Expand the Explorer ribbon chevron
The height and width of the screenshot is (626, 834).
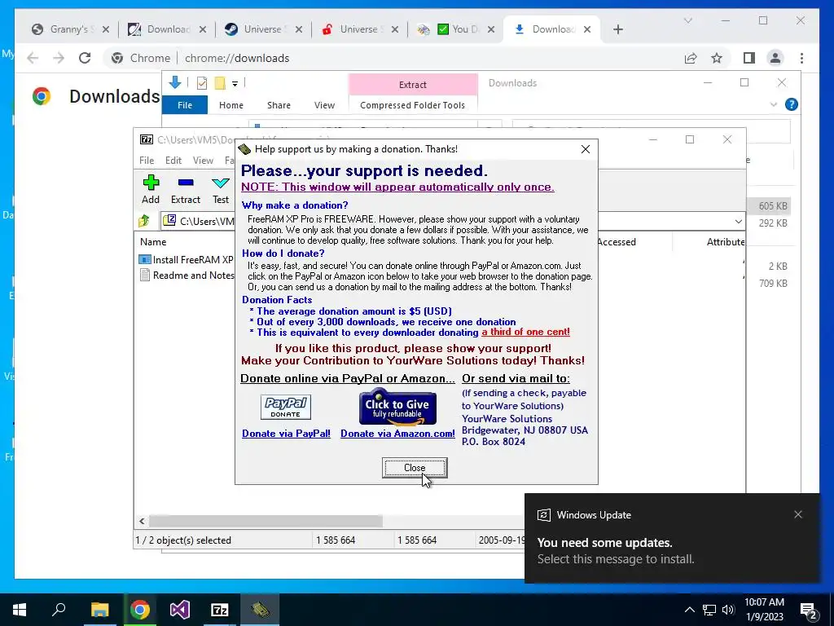774,104
